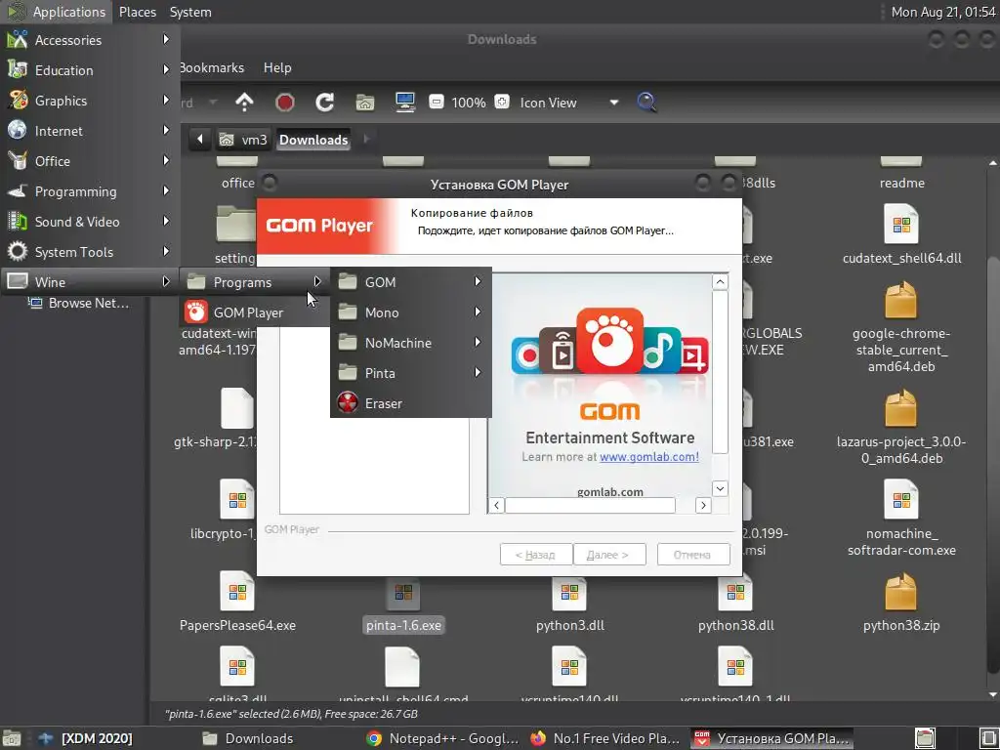Screen dimensions: 1000x750
Task: Zoom in the file view
Action: point(502,102)
